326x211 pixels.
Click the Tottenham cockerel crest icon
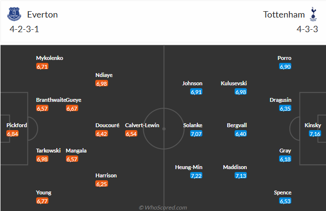click(313, 14)
